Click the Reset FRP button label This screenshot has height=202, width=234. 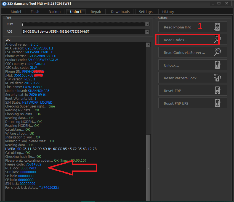pyautogui.click(x=172, y=91)
